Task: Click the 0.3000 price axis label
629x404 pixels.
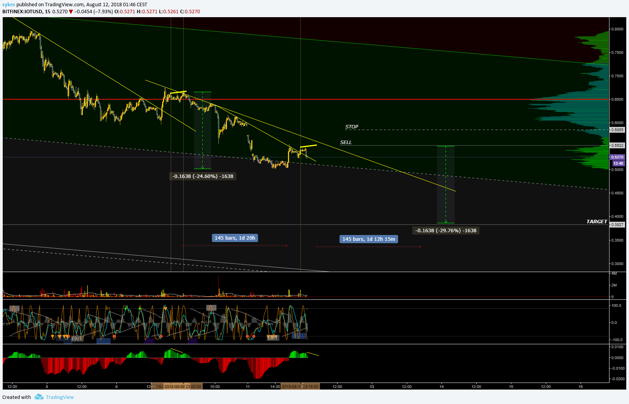Action: [617, 264]
